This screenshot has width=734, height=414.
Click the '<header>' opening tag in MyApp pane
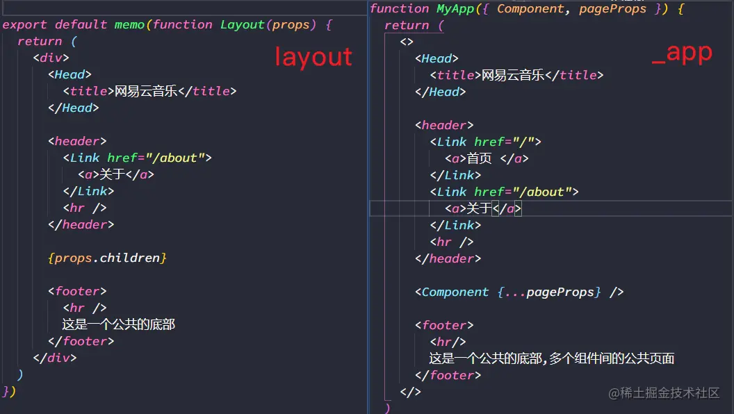point(444,125)
